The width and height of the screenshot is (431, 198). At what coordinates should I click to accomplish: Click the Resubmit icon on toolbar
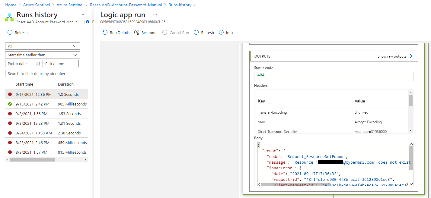[136, 32]
